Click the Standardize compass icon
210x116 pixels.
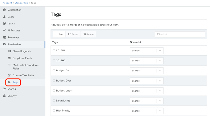pyautogui.click(x=4, y=44)
